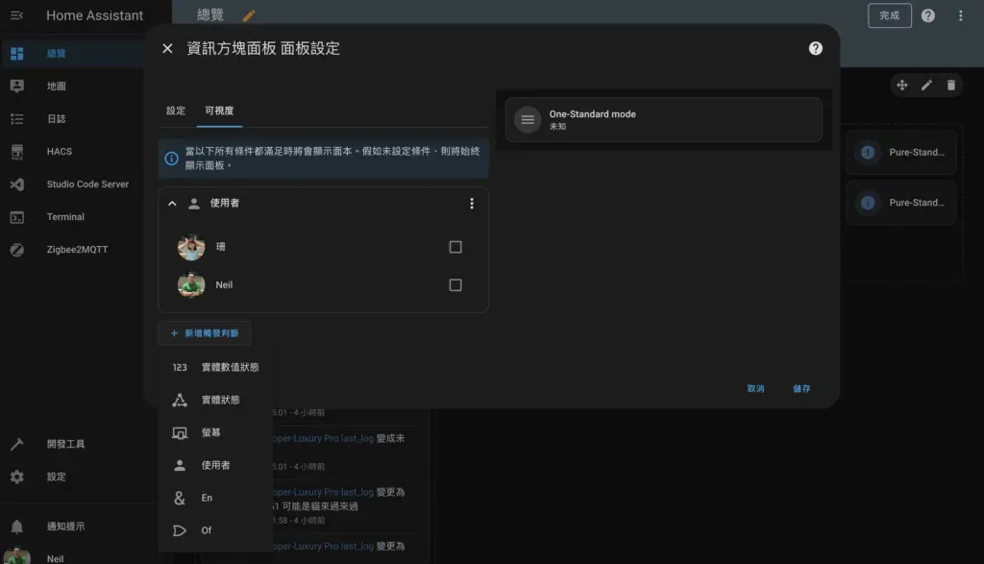984x564 pixels.
Task: Check the visibility checkbox for user 瑞
Action: (x=455, y=247)
